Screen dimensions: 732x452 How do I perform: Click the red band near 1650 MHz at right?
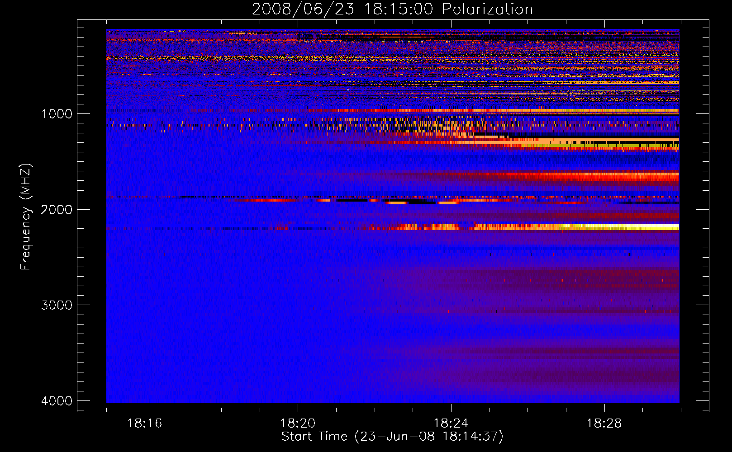coord(588,176)
